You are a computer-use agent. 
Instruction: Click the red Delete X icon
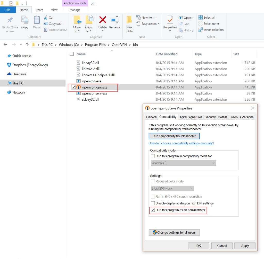click(x=103, y=20)
